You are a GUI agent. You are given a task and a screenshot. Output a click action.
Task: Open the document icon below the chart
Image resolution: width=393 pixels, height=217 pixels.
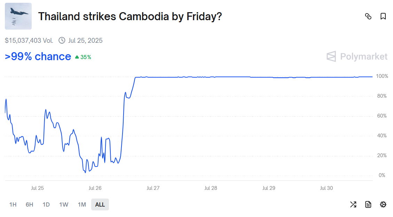pos(368,204)
